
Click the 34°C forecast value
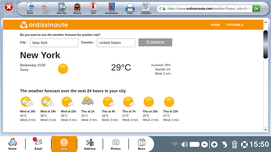23,116
